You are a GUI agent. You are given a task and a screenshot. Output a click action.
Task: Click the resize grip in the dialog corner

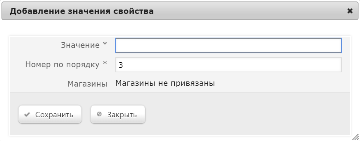pos(355,137)
